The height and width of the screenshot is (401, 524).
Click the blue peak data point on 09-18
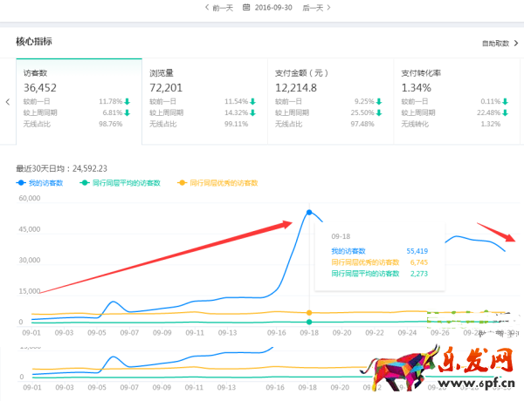pos(309,212)
